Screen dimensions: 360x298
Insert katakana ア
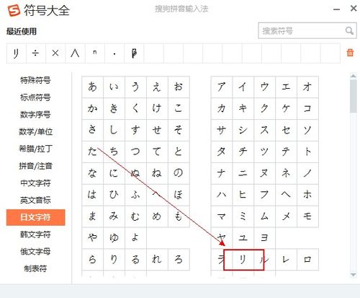pyautogui.click(x=222, y=87)
